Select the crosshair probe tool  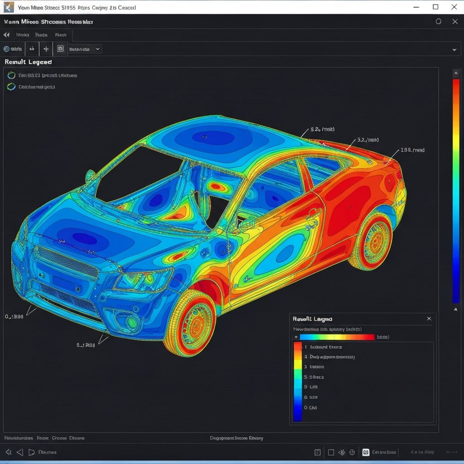46,49
